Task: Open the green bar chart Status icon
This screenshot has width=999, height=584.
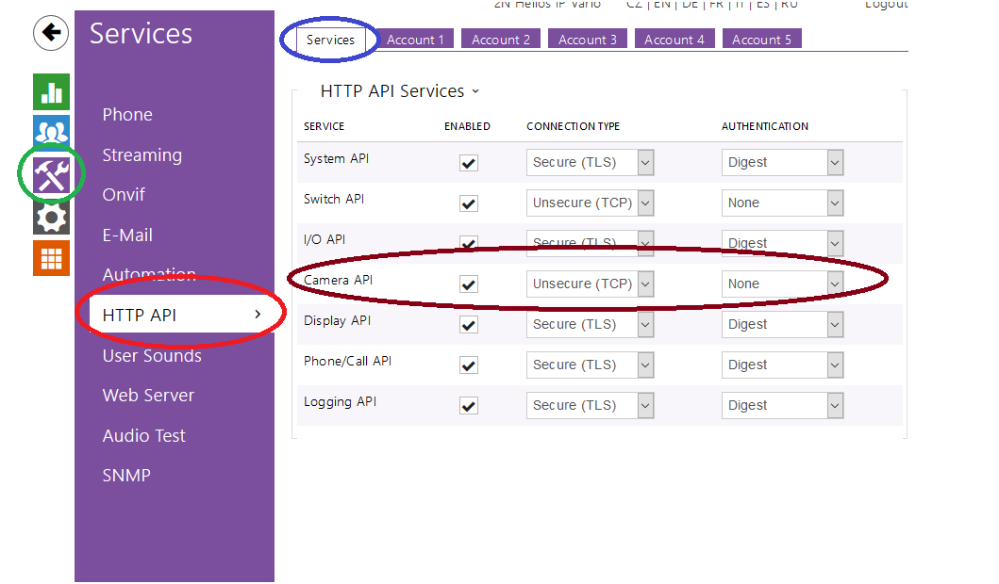Action: 52,91
